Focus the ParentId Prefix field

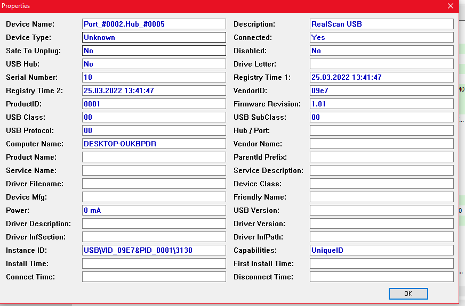point(382,157)
